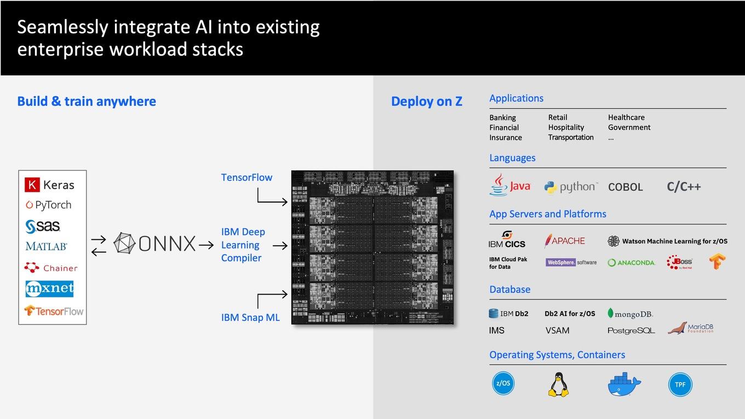This screenshot has width=745, height=419.
Task: Click the 'Operating Systems, Containers' heading
Action: (x=557, y=355)
